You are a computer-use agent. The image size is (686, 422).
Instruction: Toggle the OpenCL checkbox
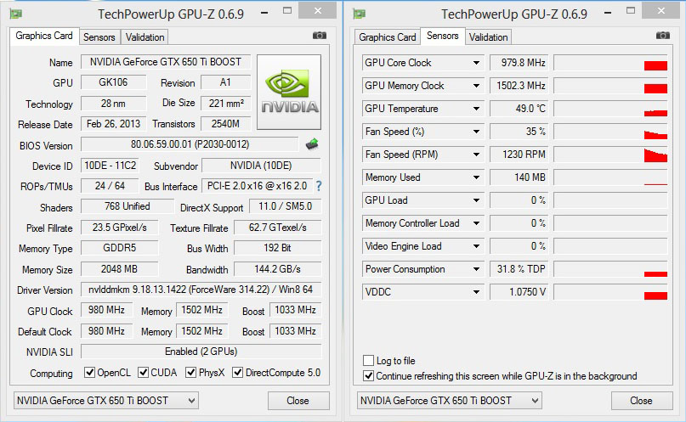click(x=90, y=373)
